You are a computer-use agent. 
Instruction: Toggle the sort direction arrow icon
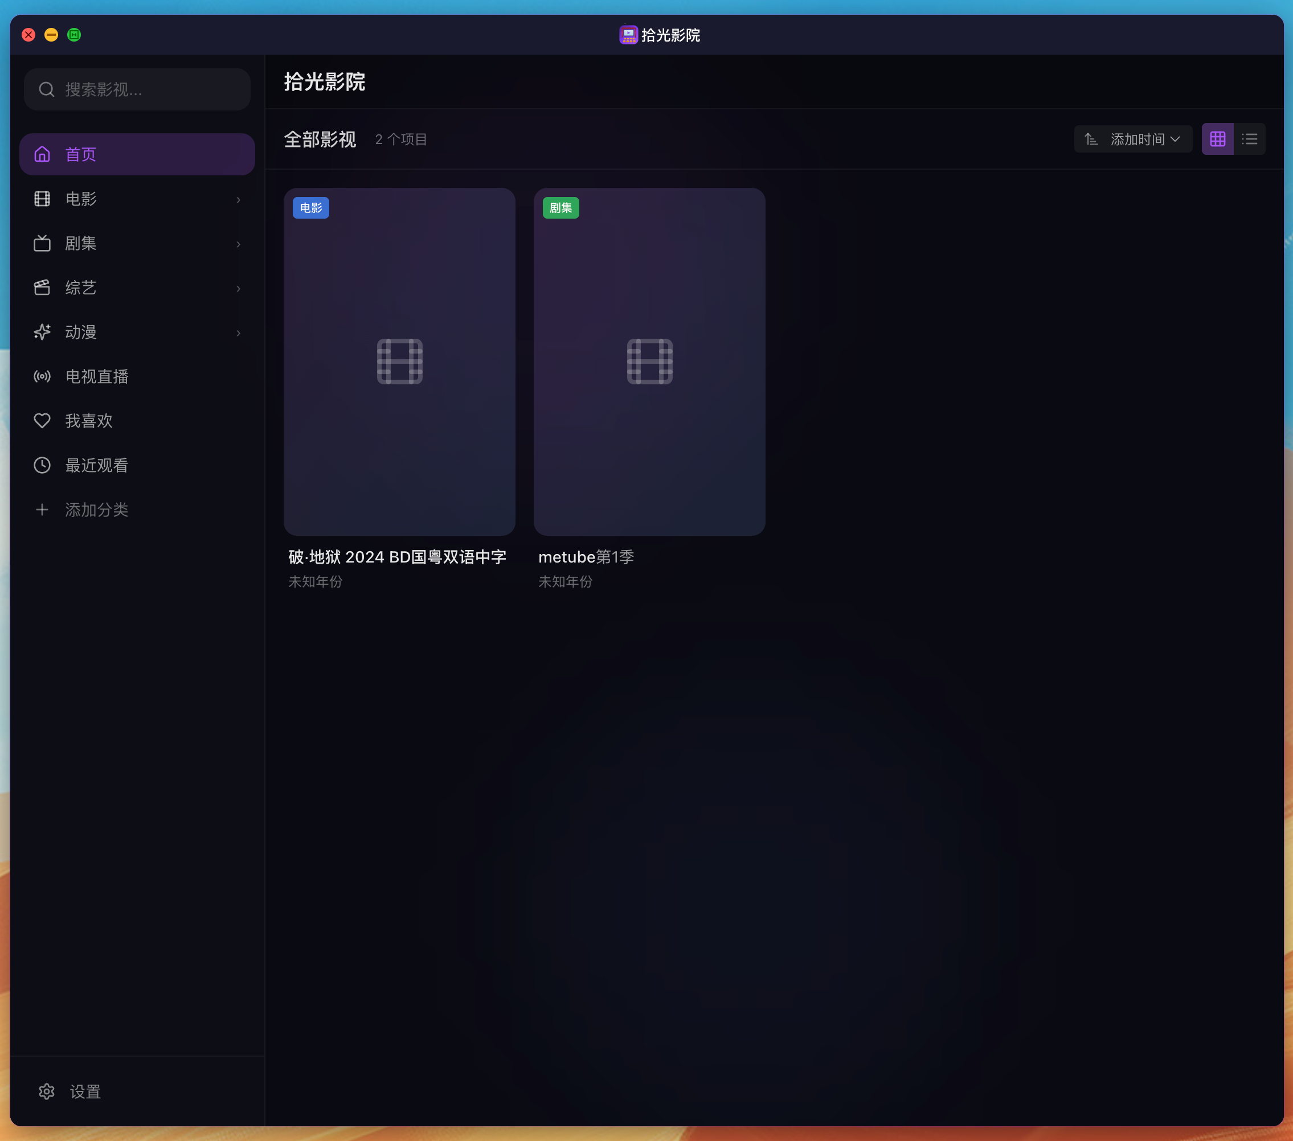click(x=1091, y=139)
